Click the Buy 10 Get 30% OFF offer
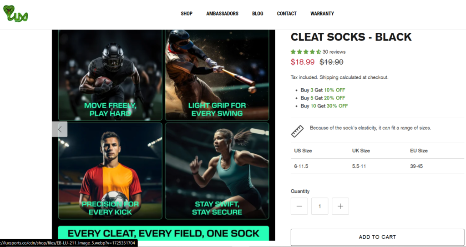Viewport: 466px width, 247px height. (x=324, y=106)
